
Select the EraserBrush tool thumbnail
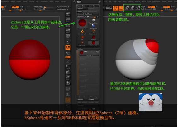click(94, 32)
